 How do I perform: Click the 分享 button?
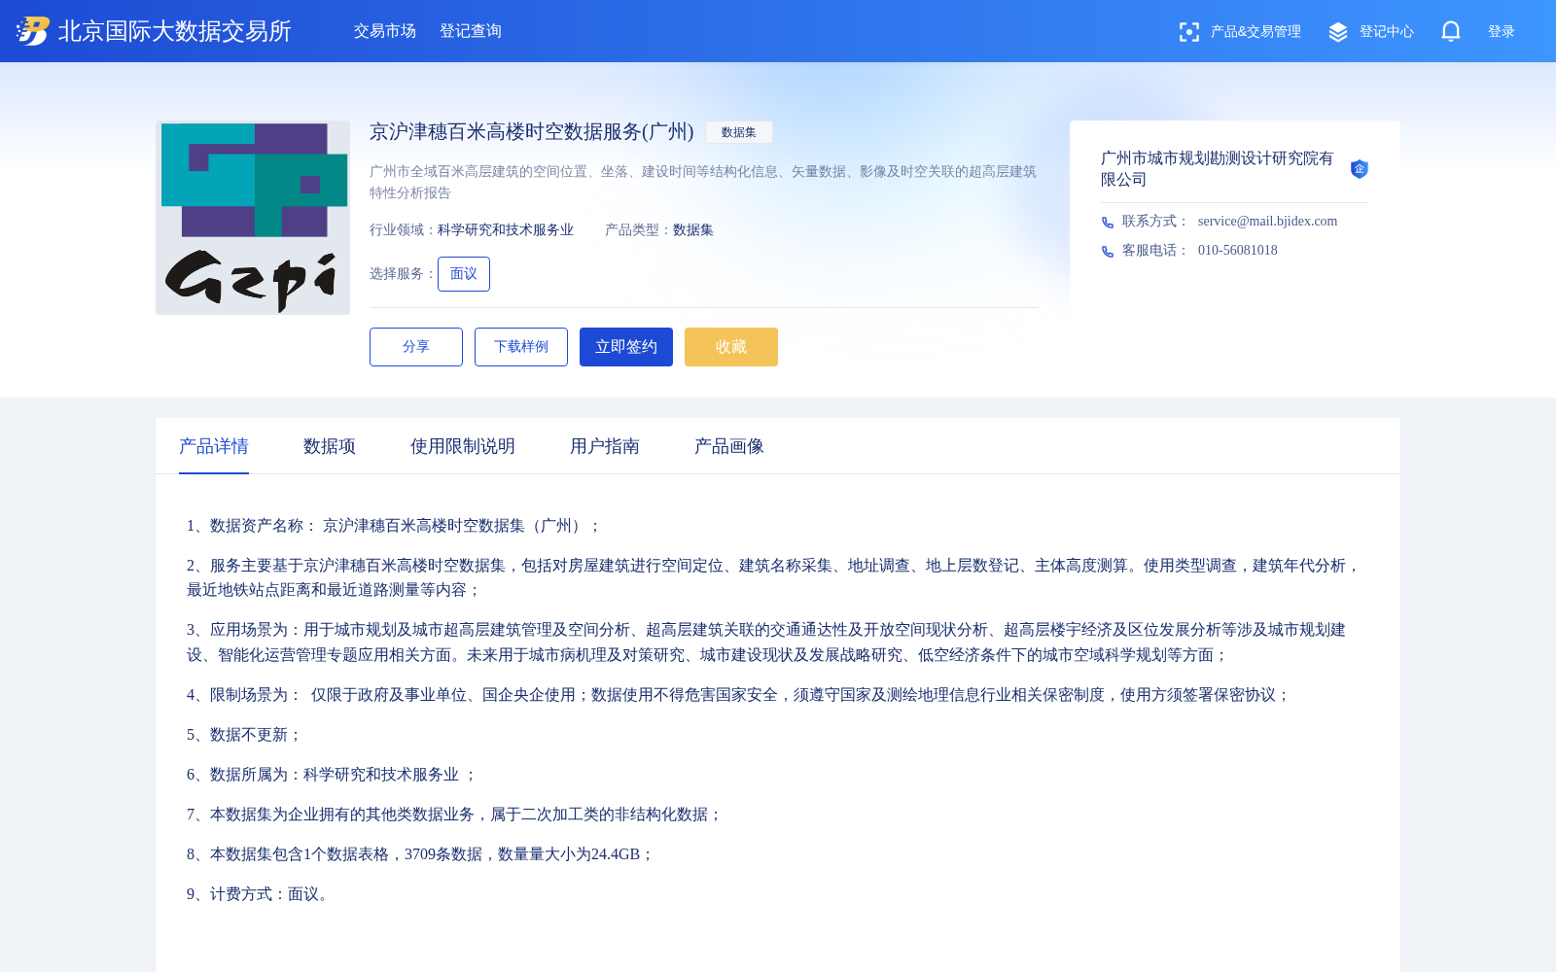[x=416, y=347]
